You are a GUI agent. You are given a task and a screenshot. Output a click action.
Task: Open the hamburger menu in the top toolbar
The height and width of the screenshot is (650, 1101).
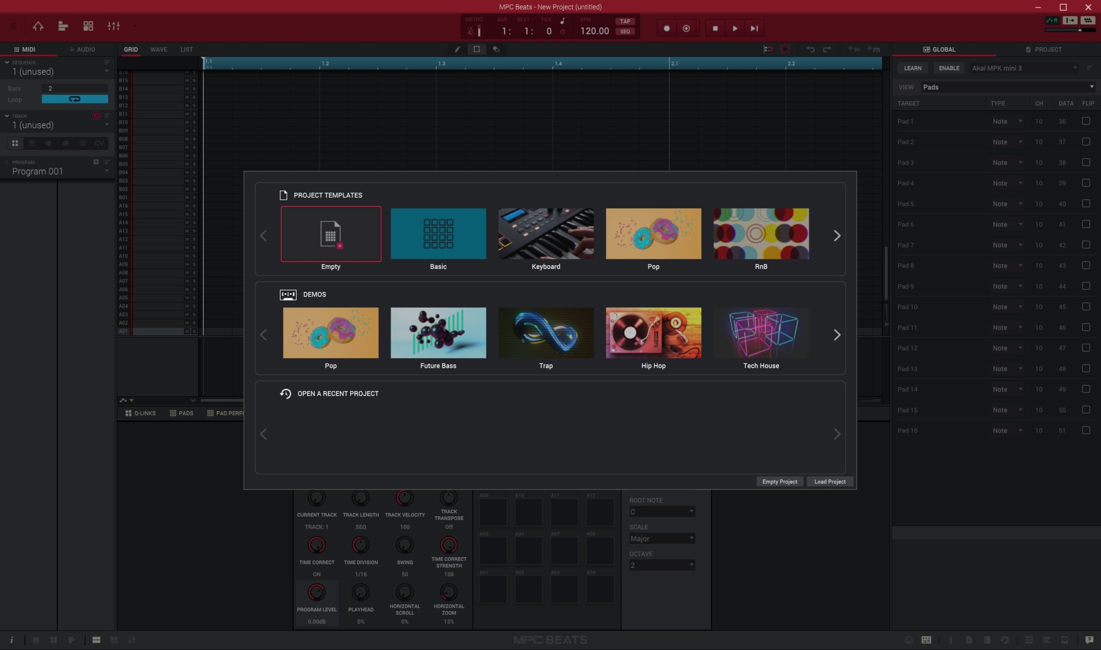[x=14, y=26]
